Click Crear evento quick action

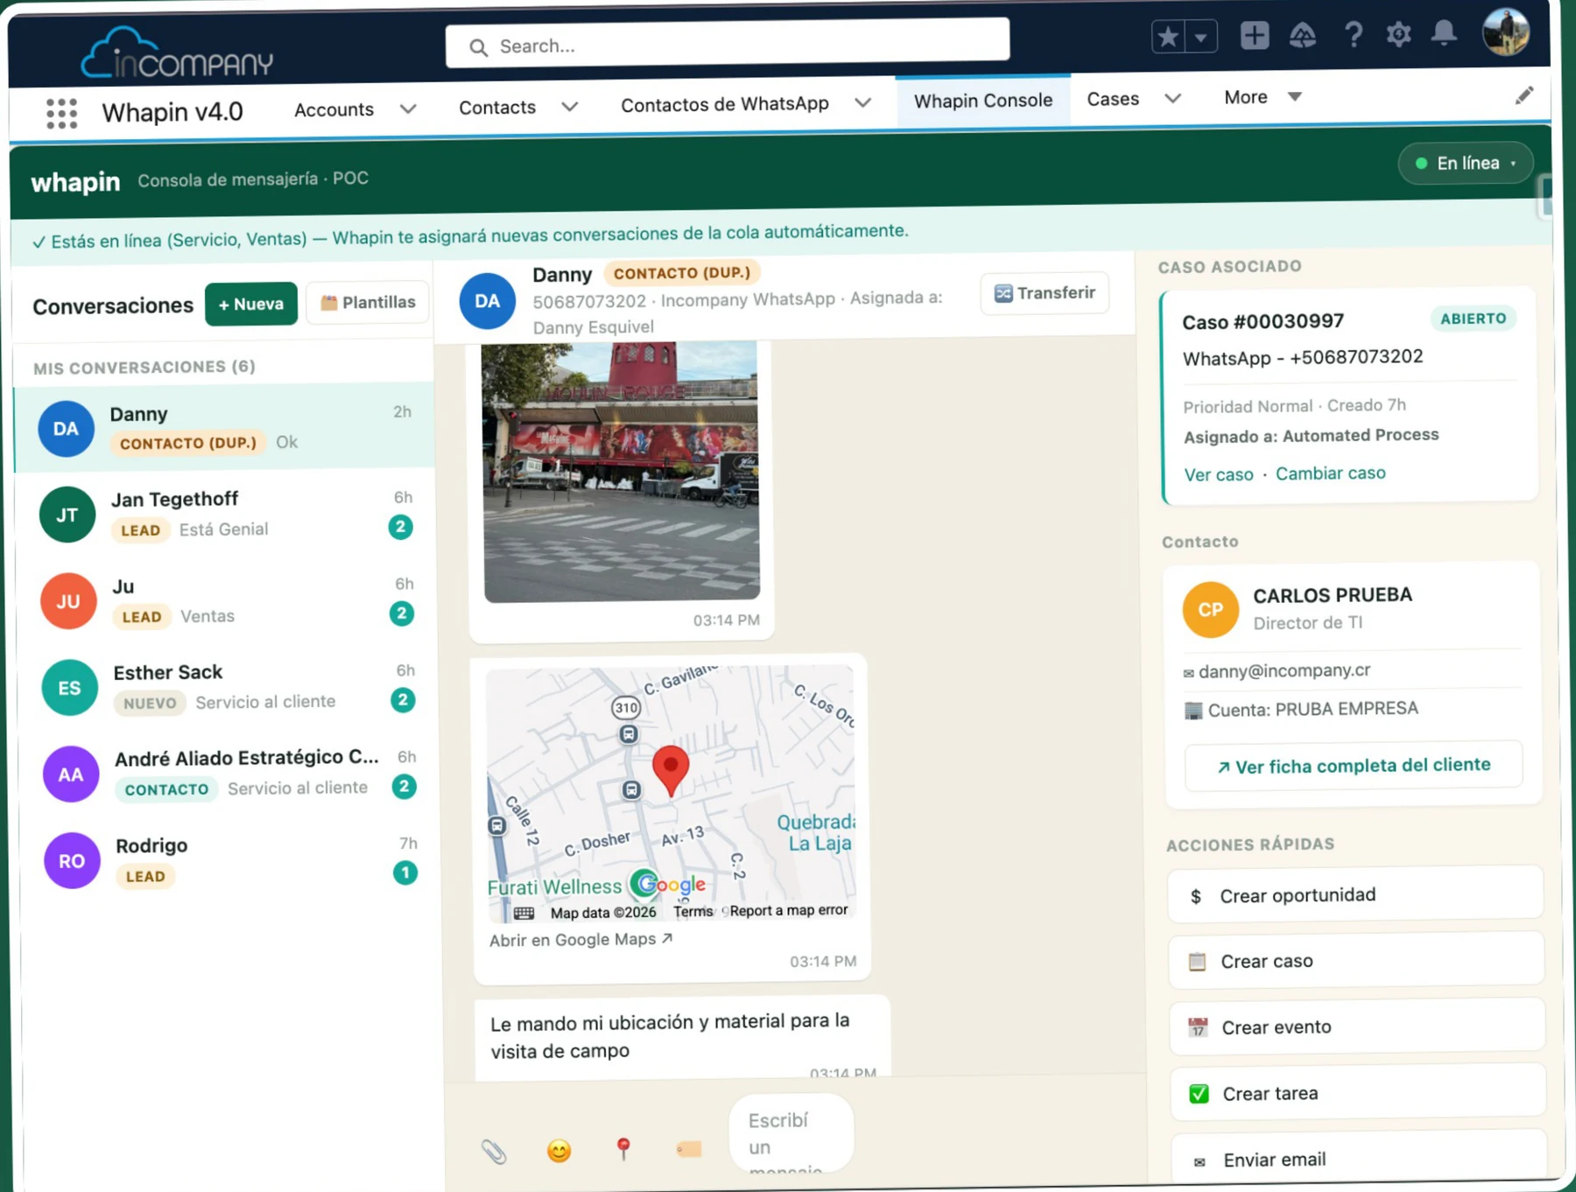coord(1357,1027)
